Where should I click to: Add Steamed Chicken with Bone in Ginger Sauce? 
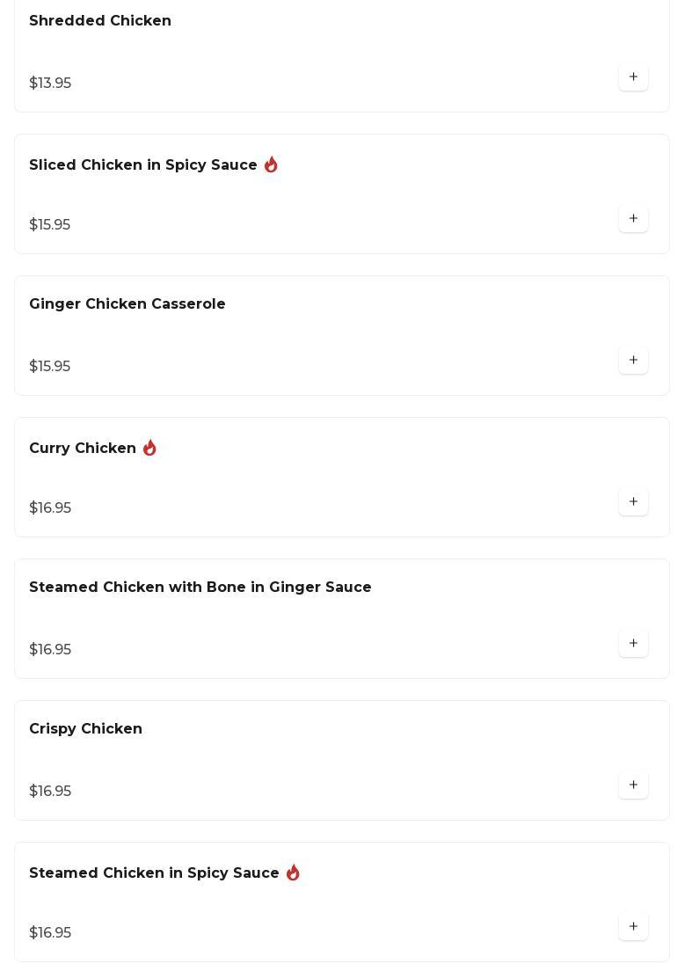(x=633, y=644)
